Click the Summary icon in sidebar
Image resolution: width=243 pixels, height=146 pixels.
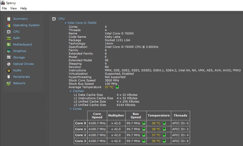click(x=9, y=19)
